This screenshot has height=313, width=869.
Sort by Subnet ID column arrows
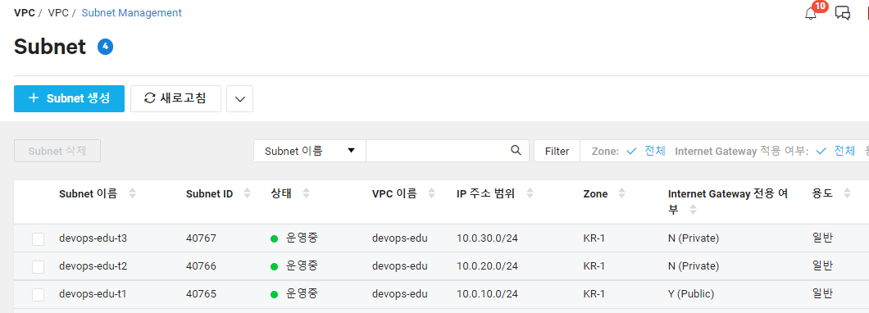[248, 193]
